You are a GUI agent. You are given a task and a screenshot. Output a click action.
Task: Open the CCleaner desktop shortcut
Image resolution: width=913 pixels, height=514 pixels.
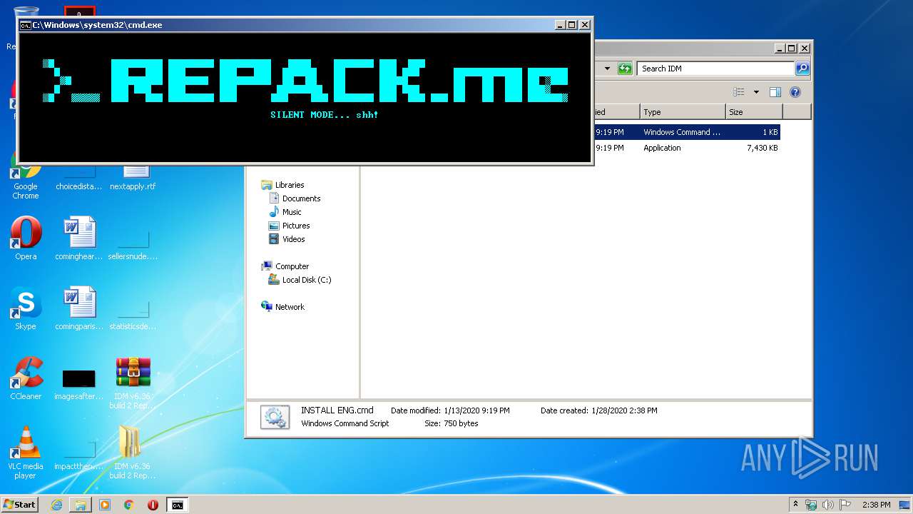[26, 378]
